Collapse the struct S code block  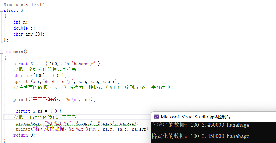click(x=2, y=10)
